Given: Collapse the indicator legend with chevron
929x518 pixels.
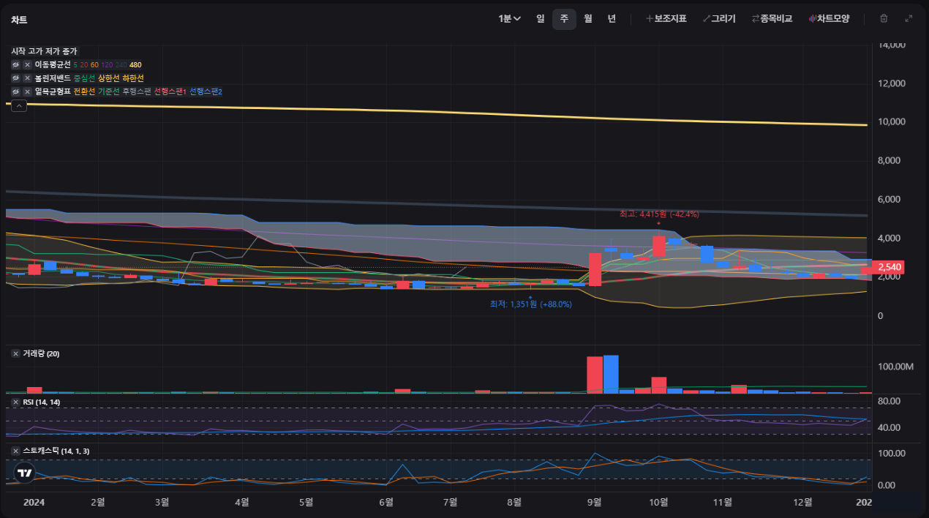Looking at the screenshot, I should click(x=19, y=106).
